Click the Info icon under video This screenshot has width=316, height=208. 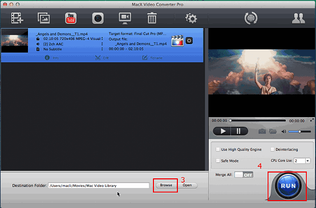coord(47,58)
